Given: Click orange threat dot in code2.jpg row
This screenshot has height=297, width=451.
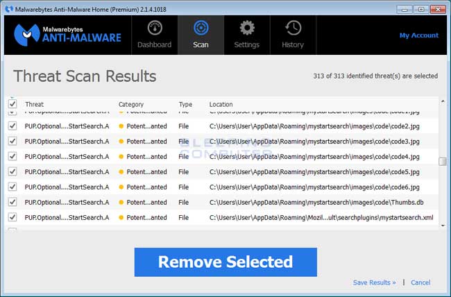Looking at the screenshot, I should pyautogui.click(x=121, y=126).
